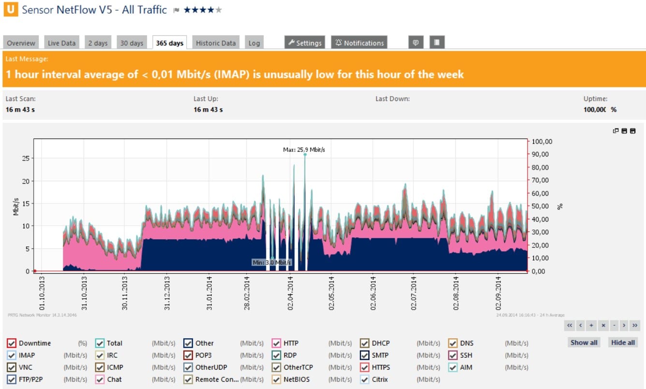Viewport: 646px width, 389px height.
Task: Toggle the VNC channel checkbox
Action: pyautogui.click(x=12, y=367)
